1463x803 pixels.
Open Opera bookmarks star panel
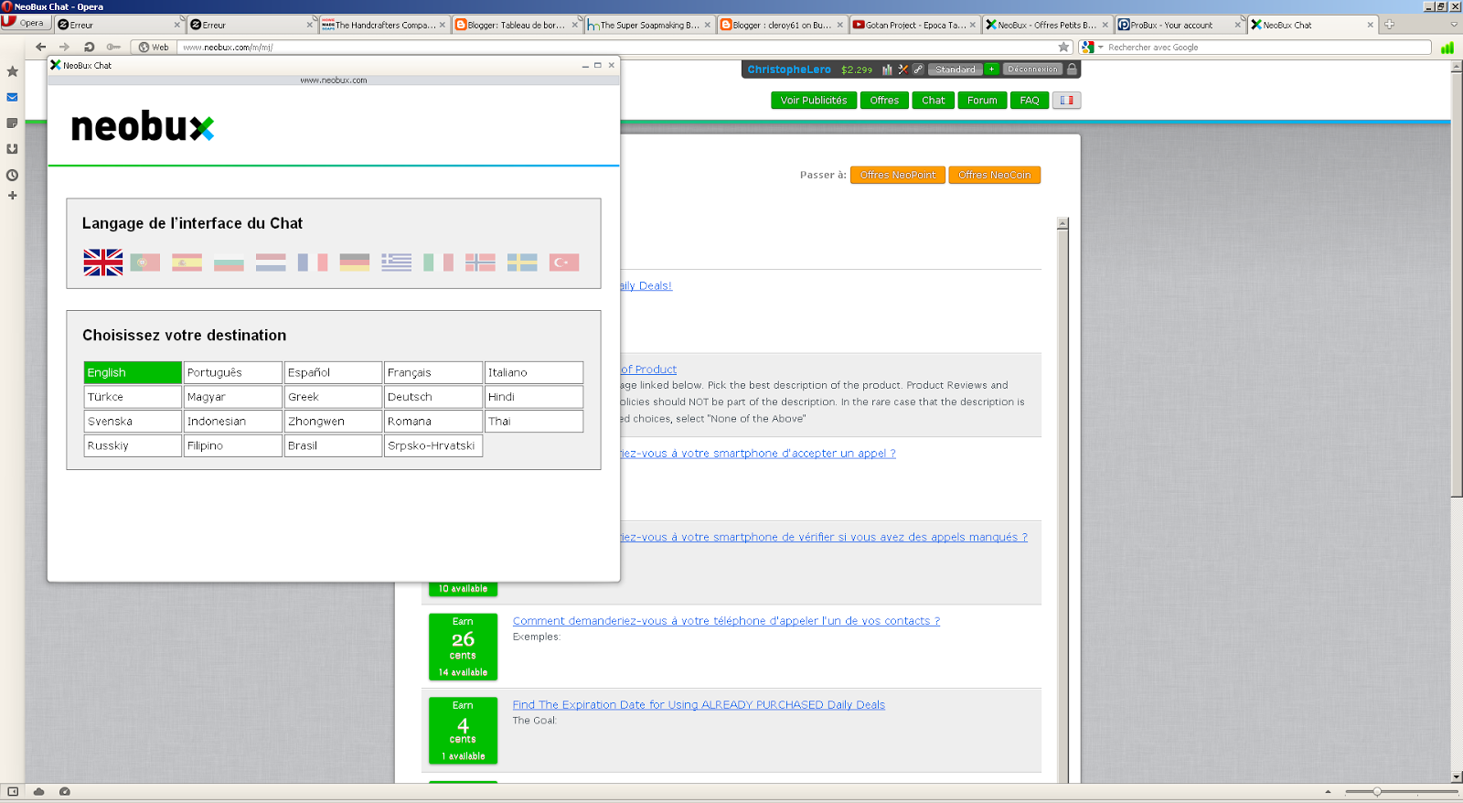(13, 71)
